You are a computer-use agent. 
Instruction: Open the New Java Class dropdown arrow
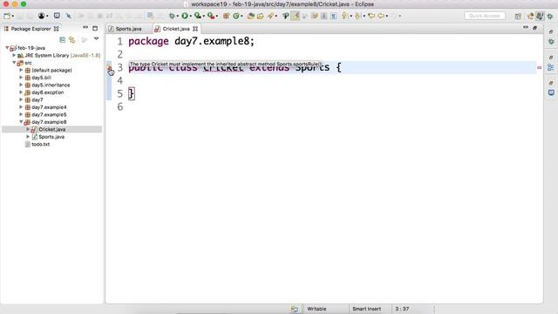click(x=242, y=17)
